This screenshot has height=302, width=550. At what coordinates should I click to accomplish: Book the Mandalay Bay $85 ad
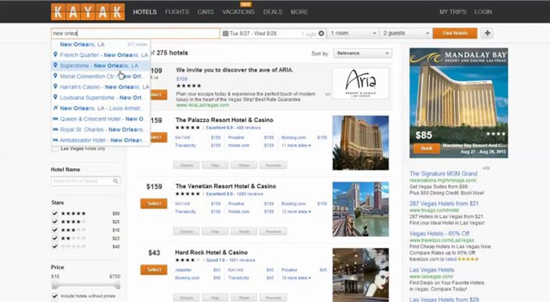pos(426,148)
